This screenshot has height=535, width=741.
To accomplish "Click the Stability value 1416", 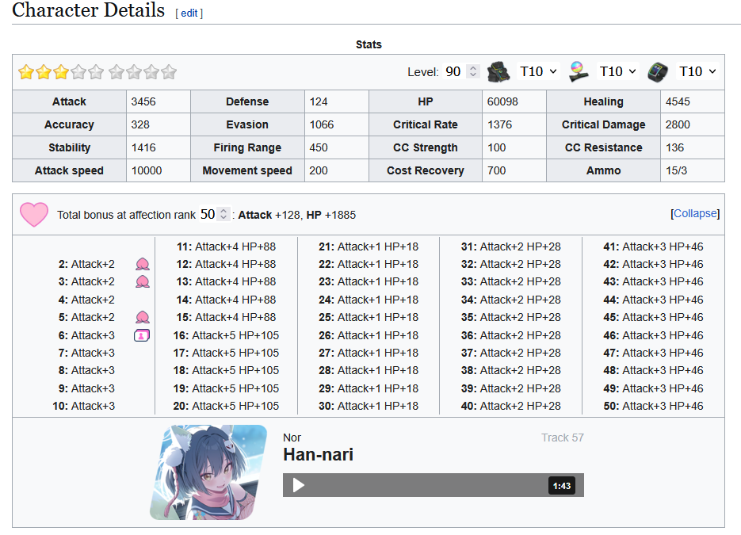I will click(x=143, y=147).
